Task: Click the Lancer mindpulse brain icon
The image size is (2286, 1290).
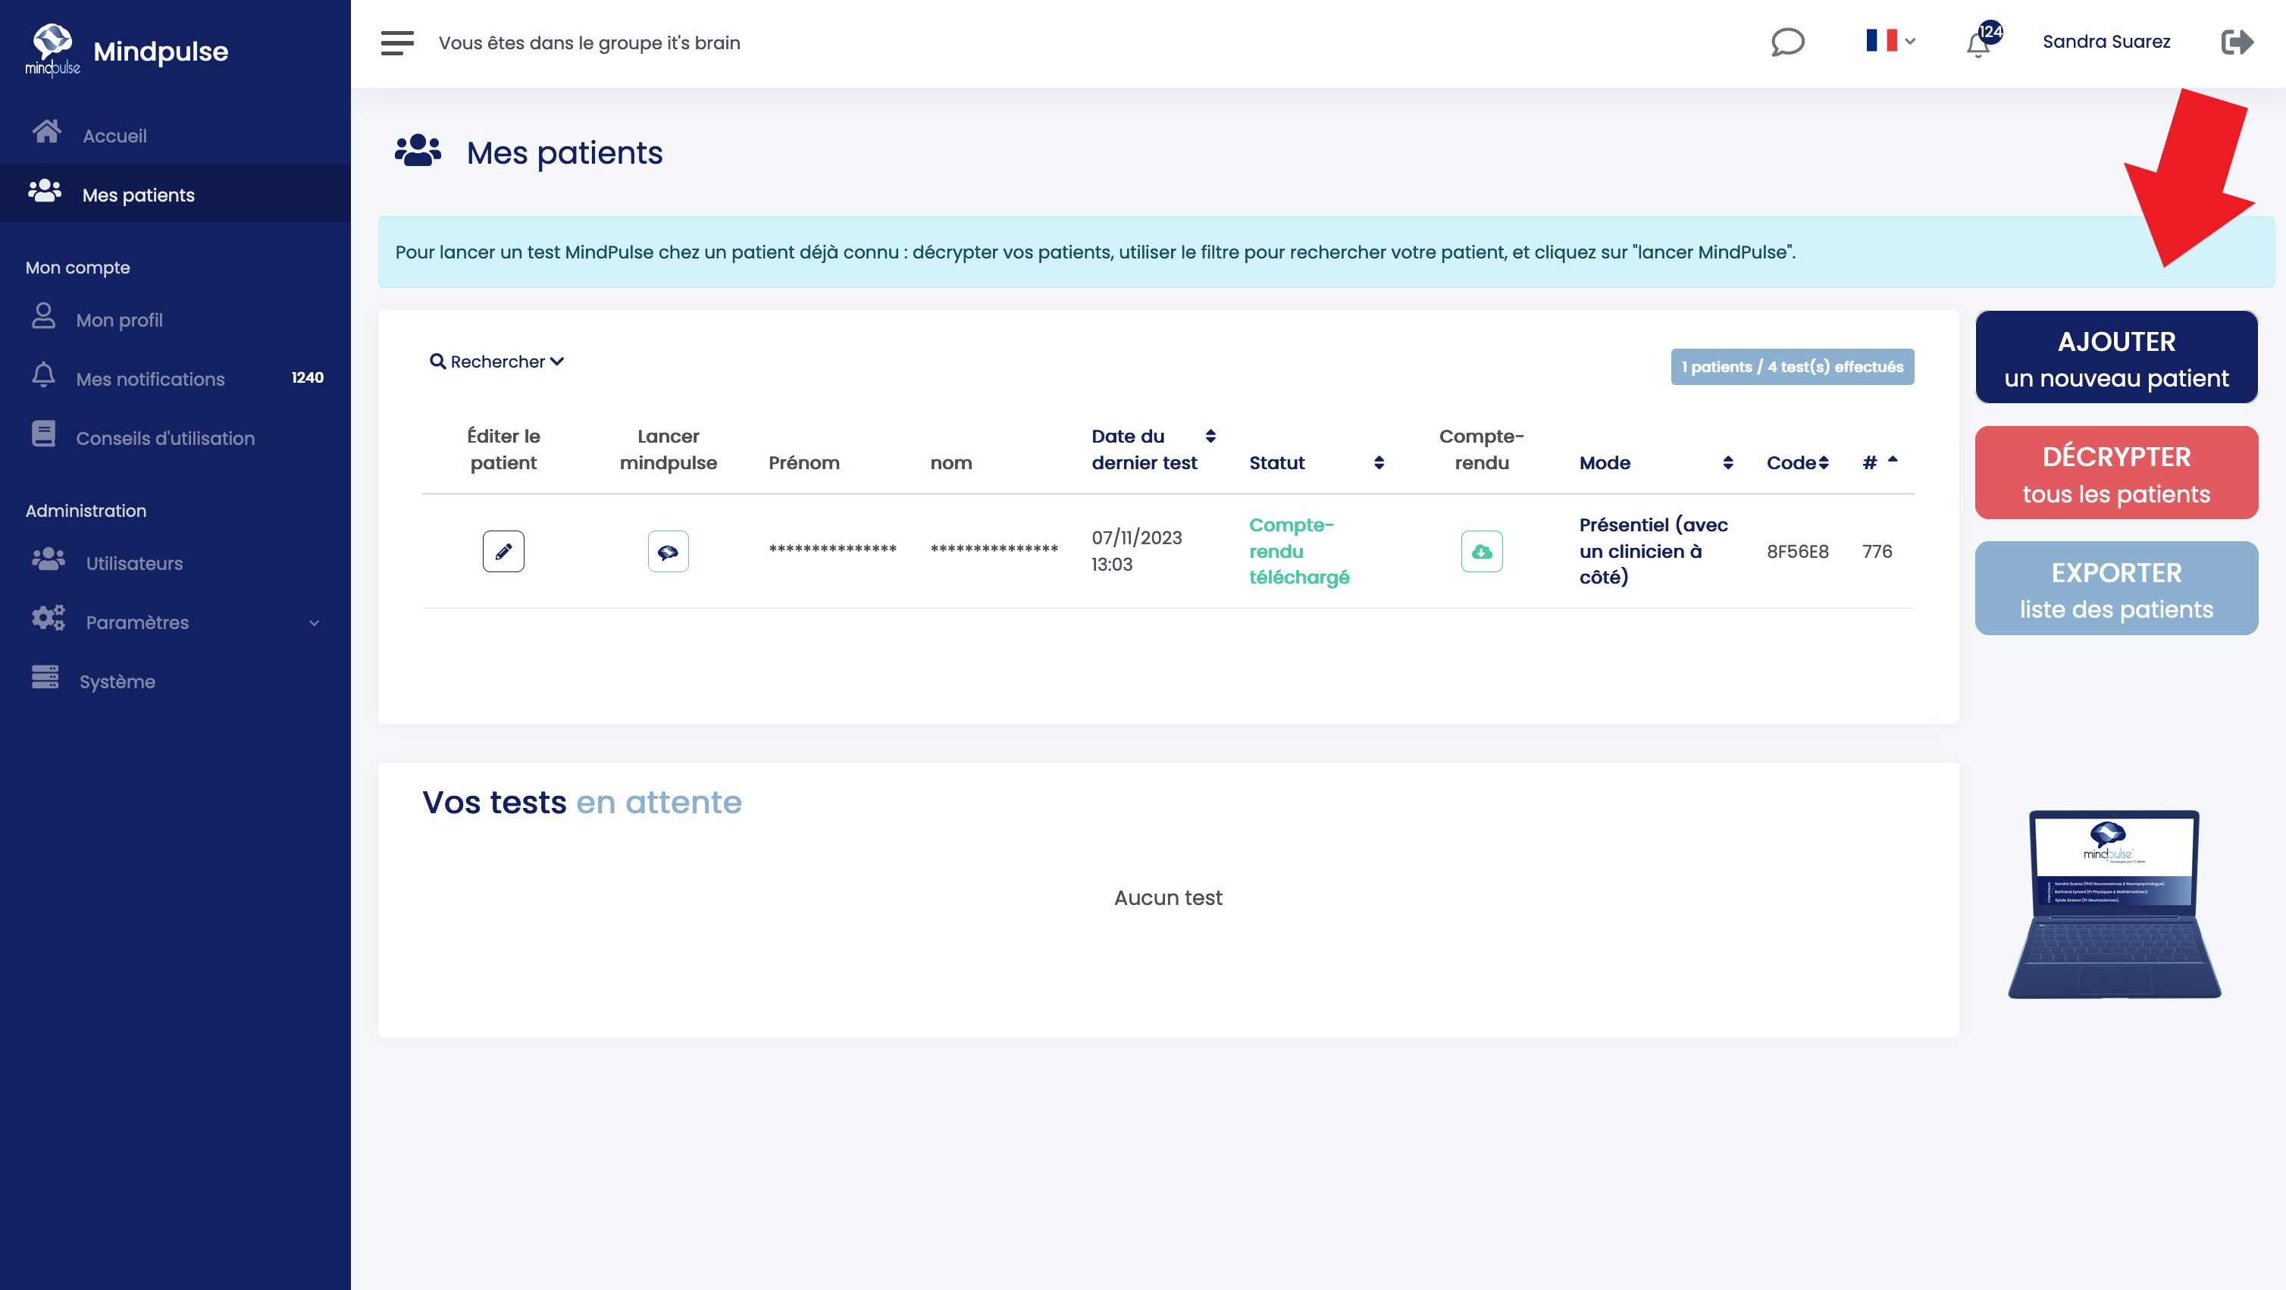Action: tap(667, 551)
